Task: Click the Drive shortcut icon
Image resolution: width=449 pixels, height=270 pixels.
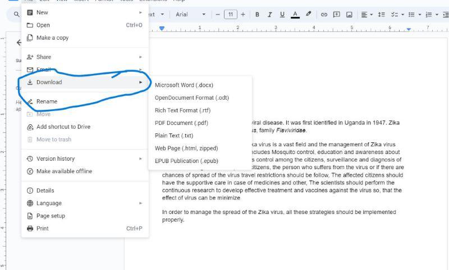Action: tap(30, 127)
